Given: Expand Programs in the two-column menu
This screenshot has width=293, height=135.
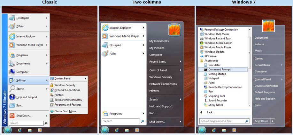Looking at the screenshot, I should coord(123,114).
